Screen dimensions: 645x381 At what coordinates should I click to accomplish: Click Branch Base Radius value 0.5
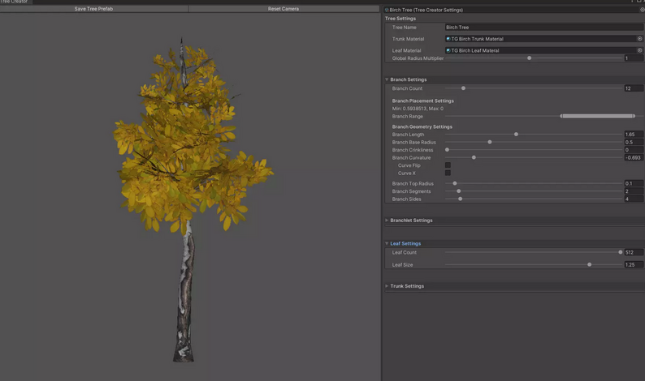click(x=634, y=142)
